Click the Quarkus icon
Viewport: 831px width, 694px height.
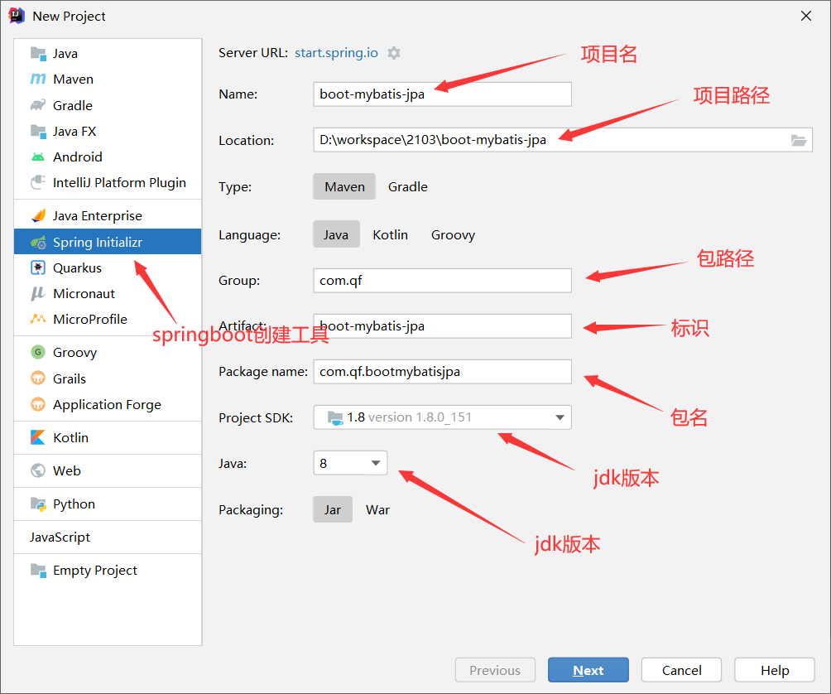pyautogui.click(x=38, y=267)
